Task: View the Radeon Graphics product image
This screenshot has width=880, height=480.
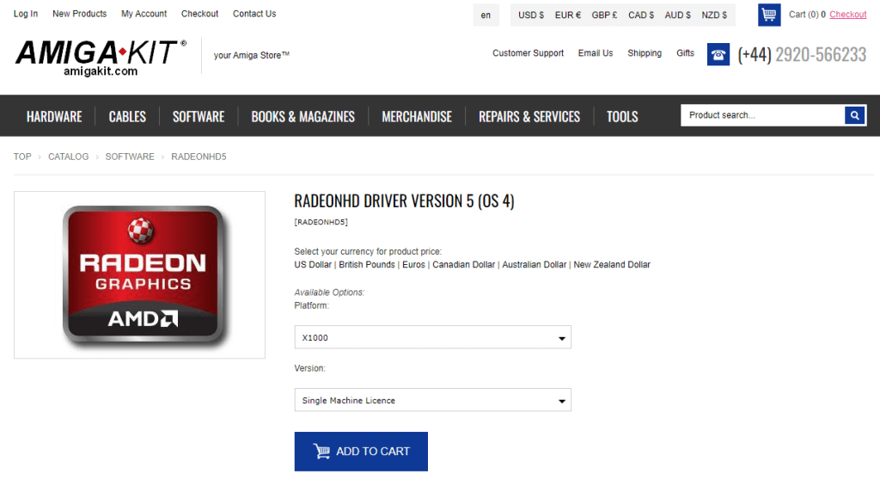Action: pyautogui.click(x=139, y=274)
